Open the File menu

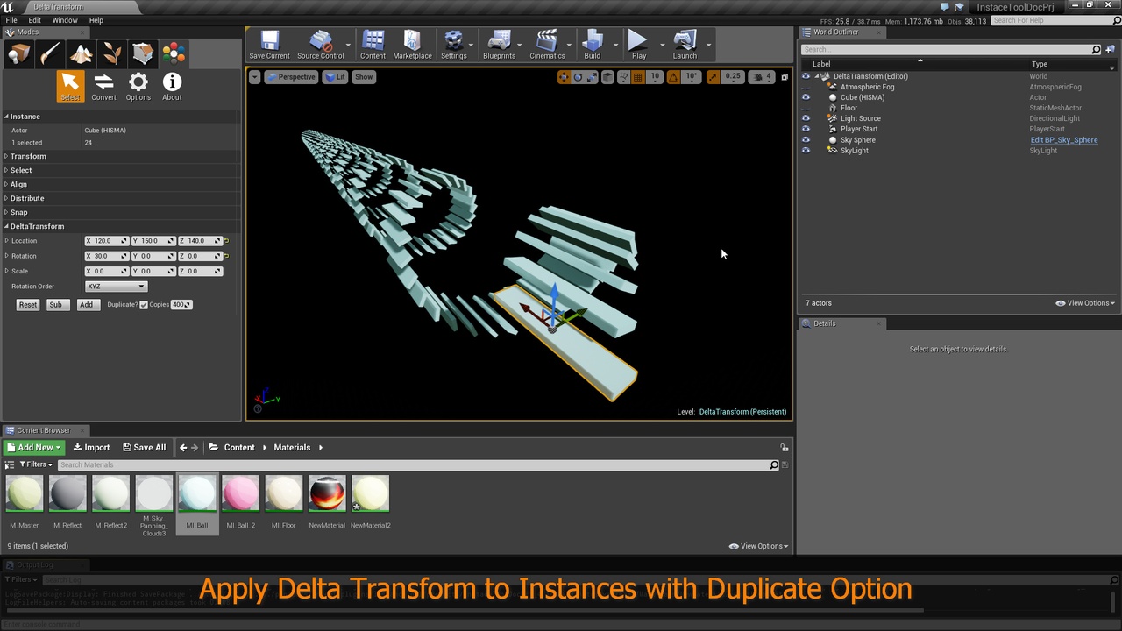click(x=11, y=20)
